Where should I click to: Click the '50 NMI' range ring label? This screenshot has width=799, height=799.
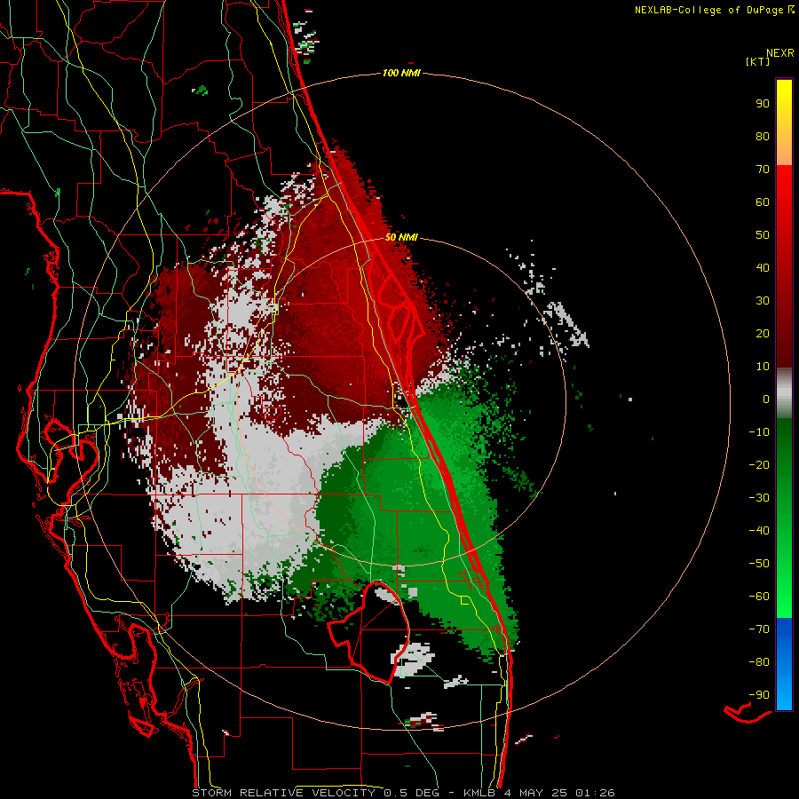coord(401,237)
